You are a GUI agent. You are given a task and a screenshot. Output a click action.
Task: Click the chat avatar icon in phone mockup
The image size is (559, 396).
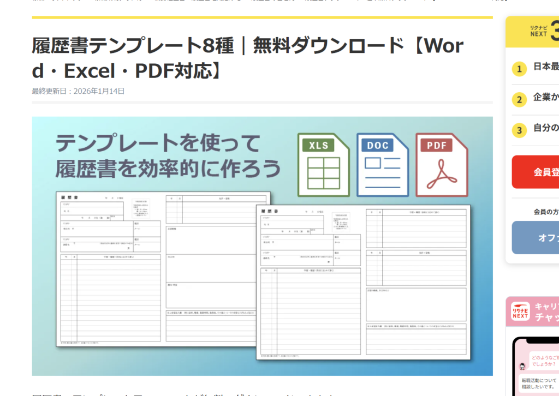pyautogui.click(x=522, y=366)
